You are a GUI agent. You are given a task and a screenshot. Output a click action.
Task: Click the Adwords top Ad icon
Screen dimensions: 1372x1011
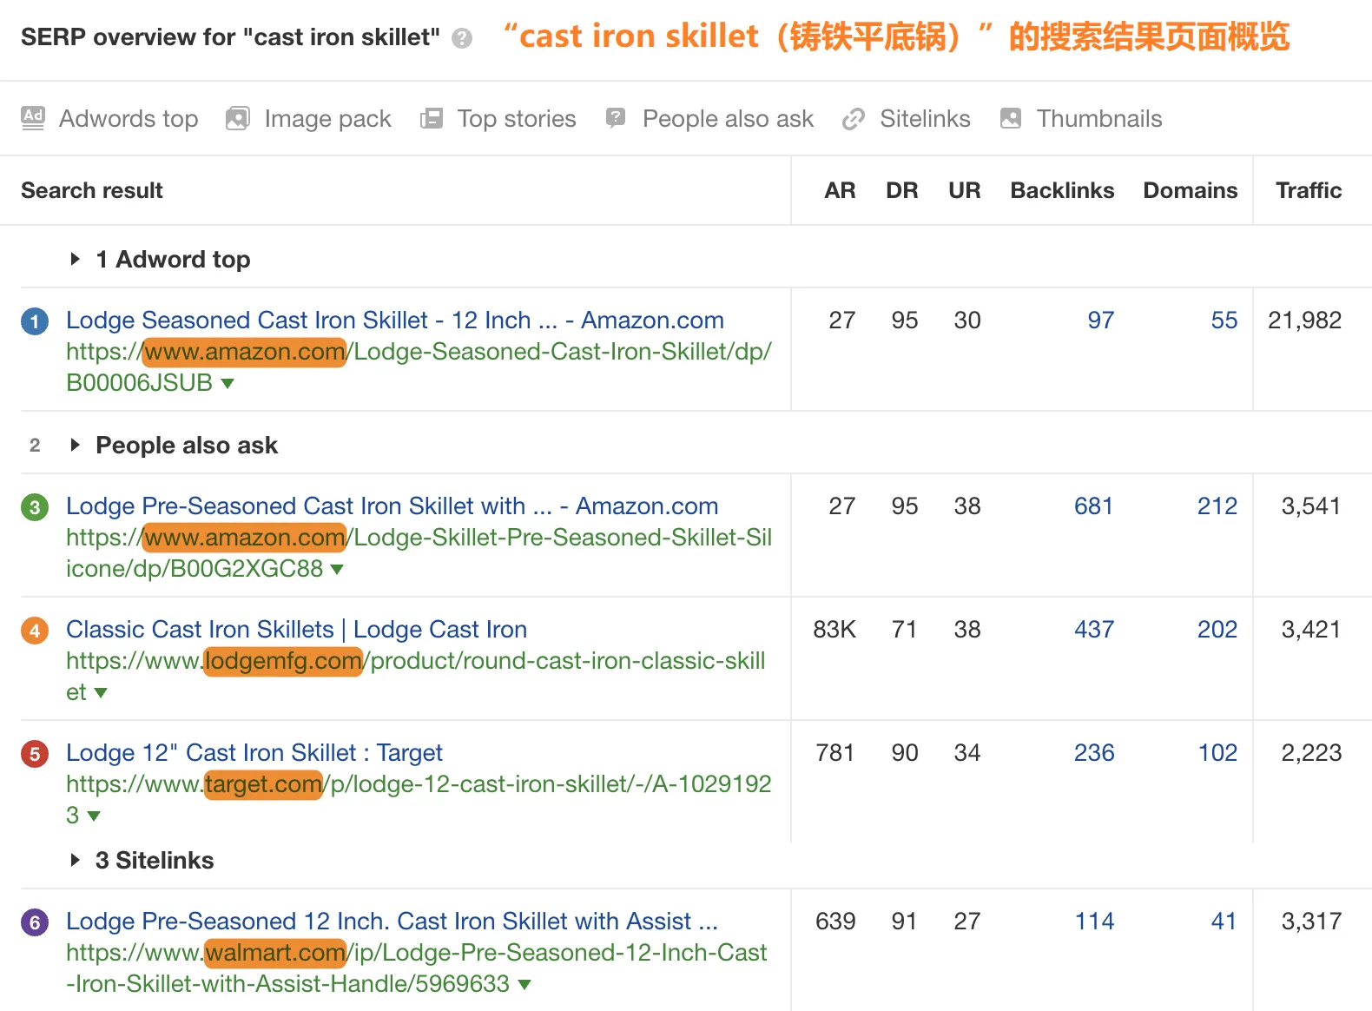pyautogui.click(x=33, y=118)
